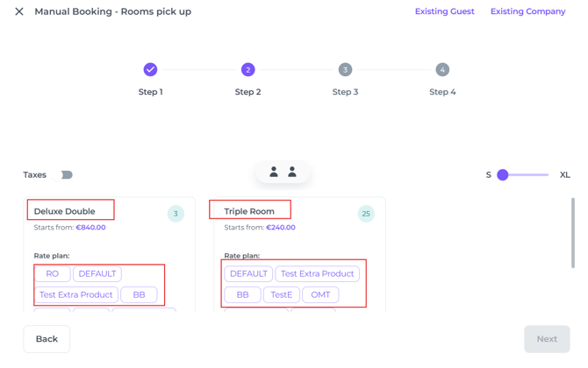Click the second guest person icon
This screenshot has width=588, height=368.
292,173
